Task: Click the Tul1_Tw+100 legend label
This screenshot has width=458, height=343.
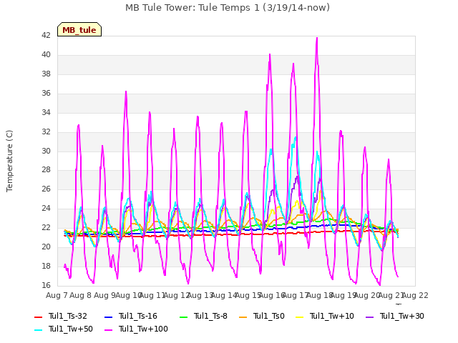Action: tap(143, 329)
